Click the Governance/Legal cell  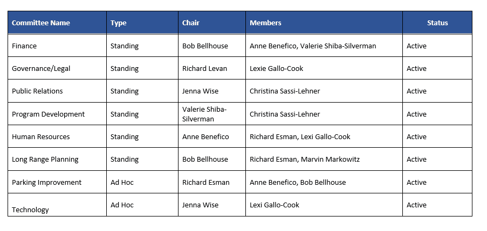click(x=41, y=69)
